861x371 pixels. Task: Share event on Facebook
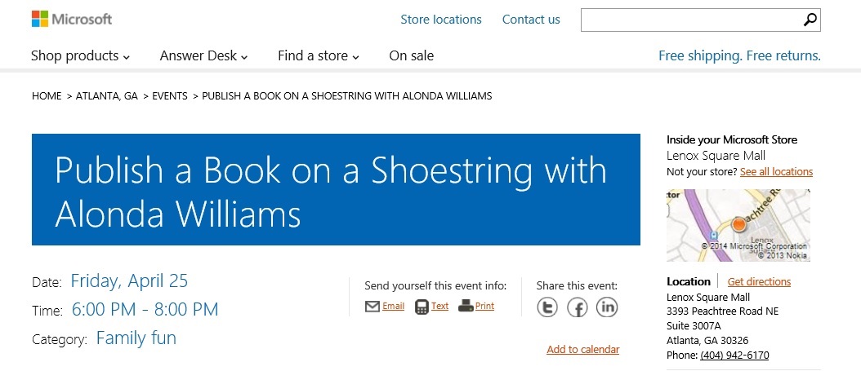(x=577, y=307)
